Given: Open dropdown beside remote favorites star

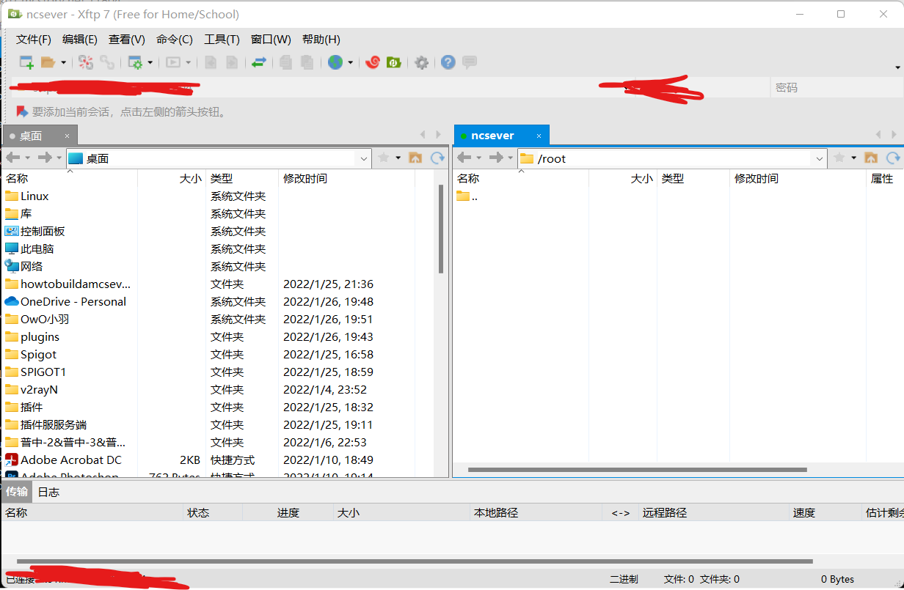Looking at the screenshot, I should (x=854, y=158).
